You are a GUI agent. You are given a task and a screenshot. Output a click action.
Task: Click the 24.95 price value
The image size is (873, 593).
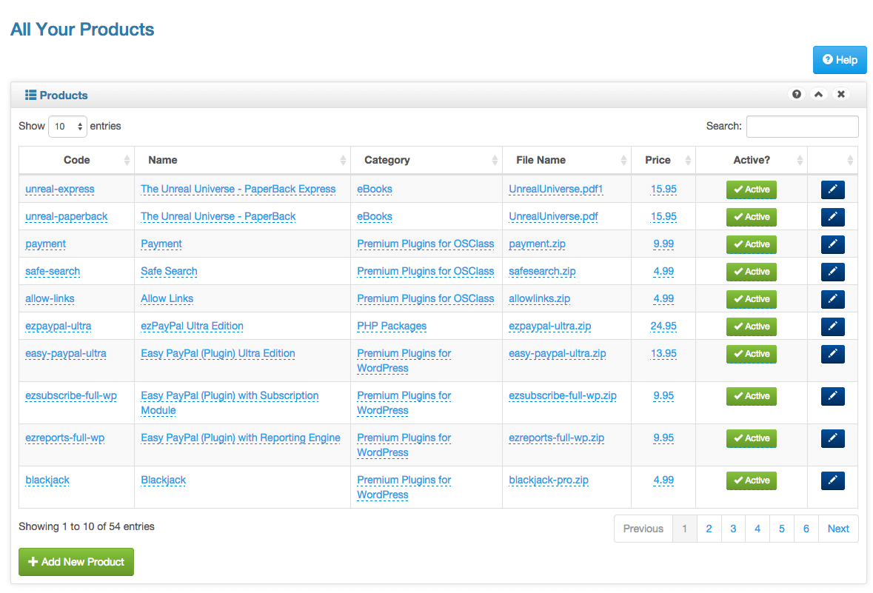(663, 326)
